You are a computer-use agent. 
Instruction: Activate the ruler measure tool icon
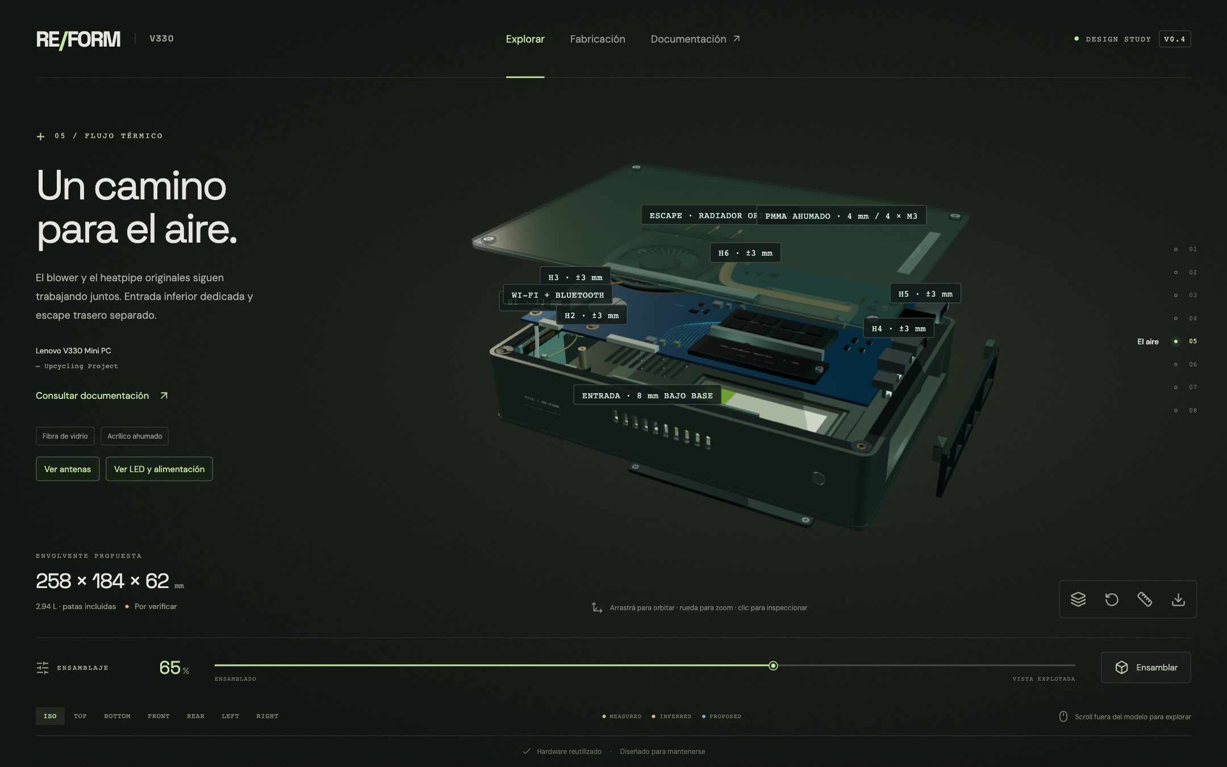tap(1145, 599)
